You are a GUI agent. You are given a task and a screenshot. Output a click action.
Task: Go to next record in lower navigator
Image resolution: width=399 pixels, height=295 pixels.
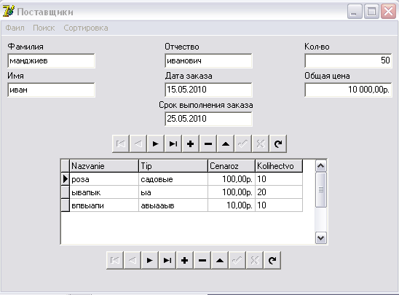coord(150,260)
